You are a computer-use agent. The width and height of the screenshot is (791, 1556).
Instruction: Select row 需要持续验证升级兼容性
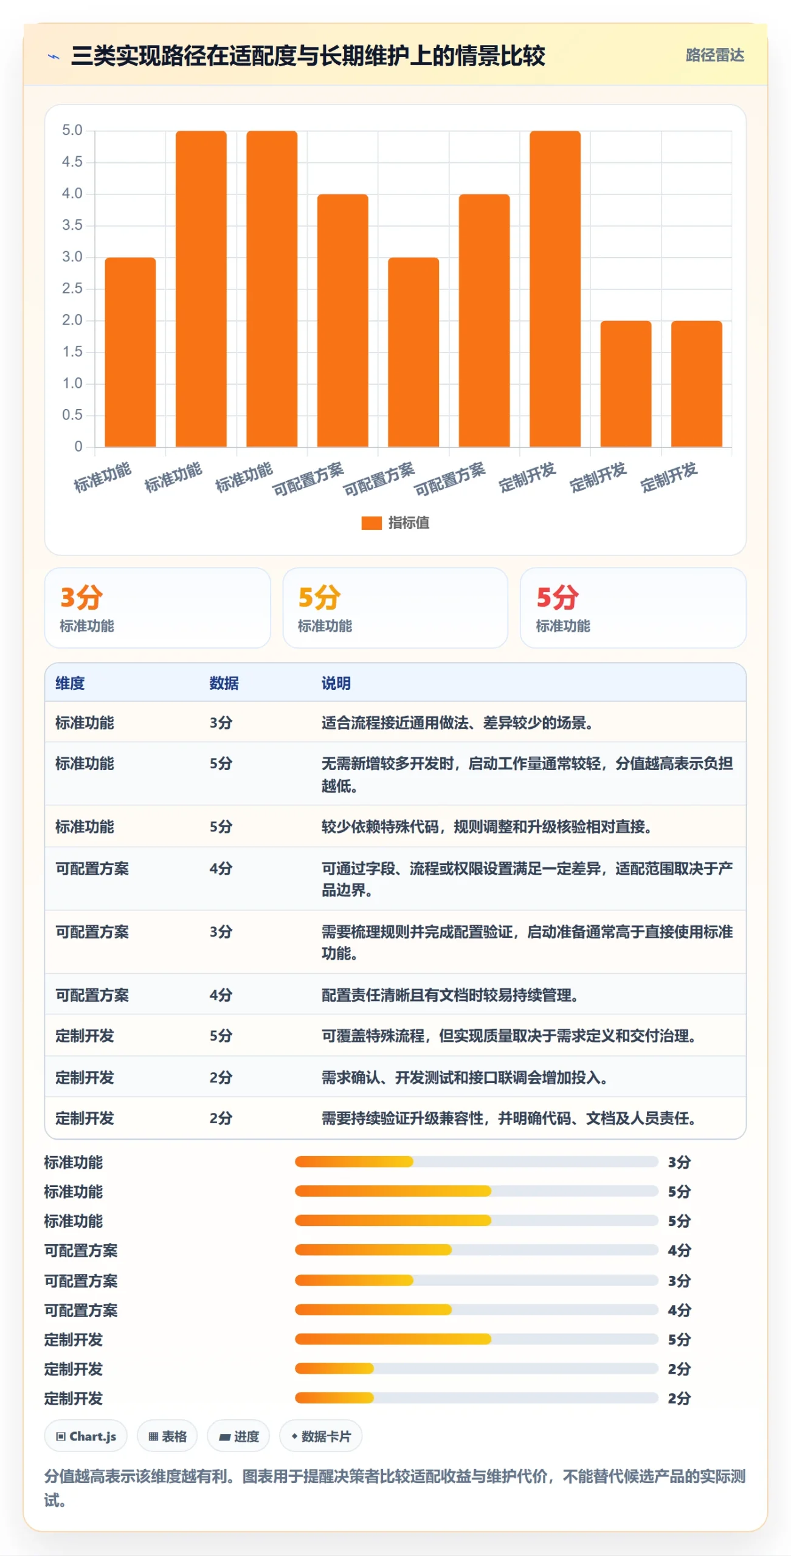pyautogui.click(x=395, y=1118)
